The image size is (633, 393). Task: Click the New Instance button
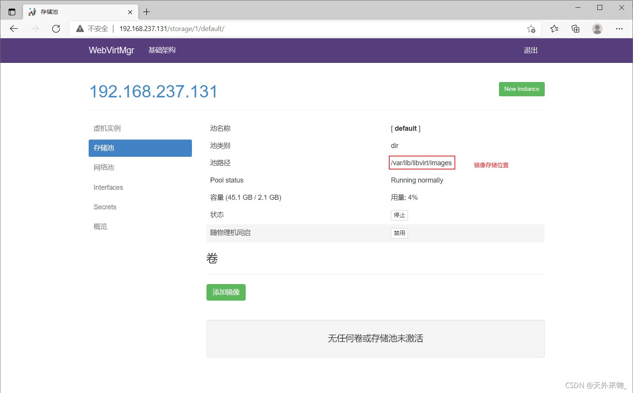[521, 89]
